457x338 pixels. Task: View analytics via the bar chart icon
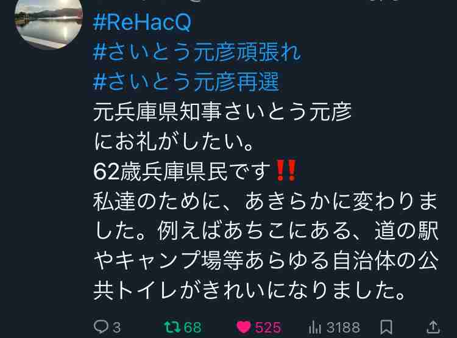click(x=314, y=327)
